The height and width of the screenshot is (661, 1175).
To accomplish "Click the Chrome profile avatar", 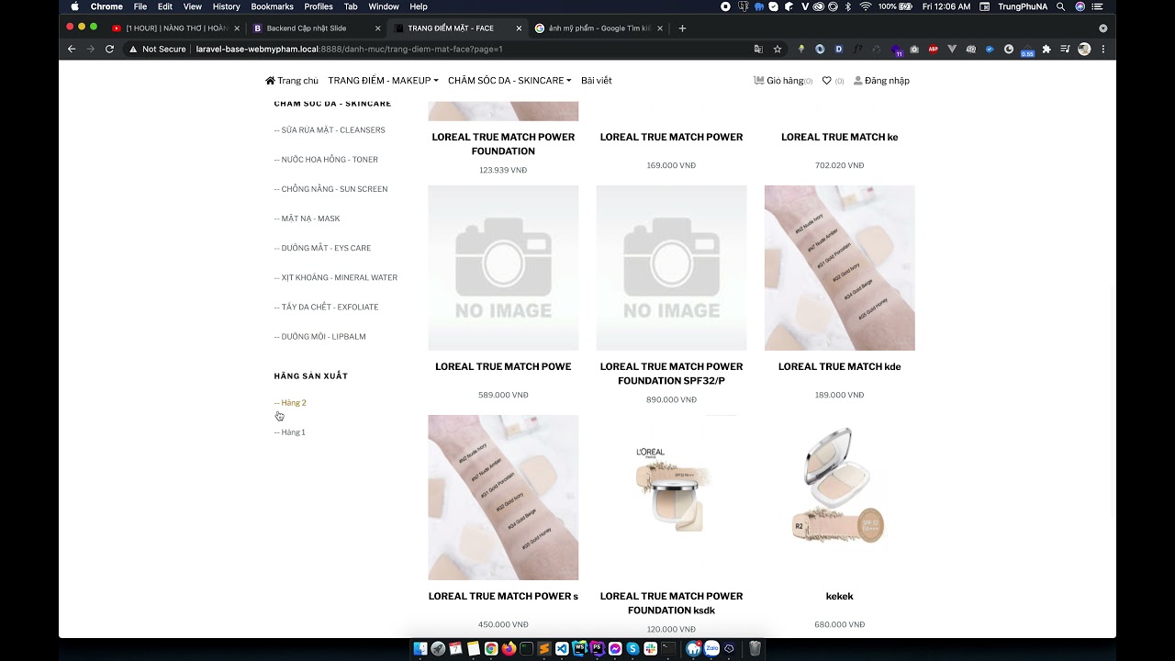I will tap(1084, 49).
